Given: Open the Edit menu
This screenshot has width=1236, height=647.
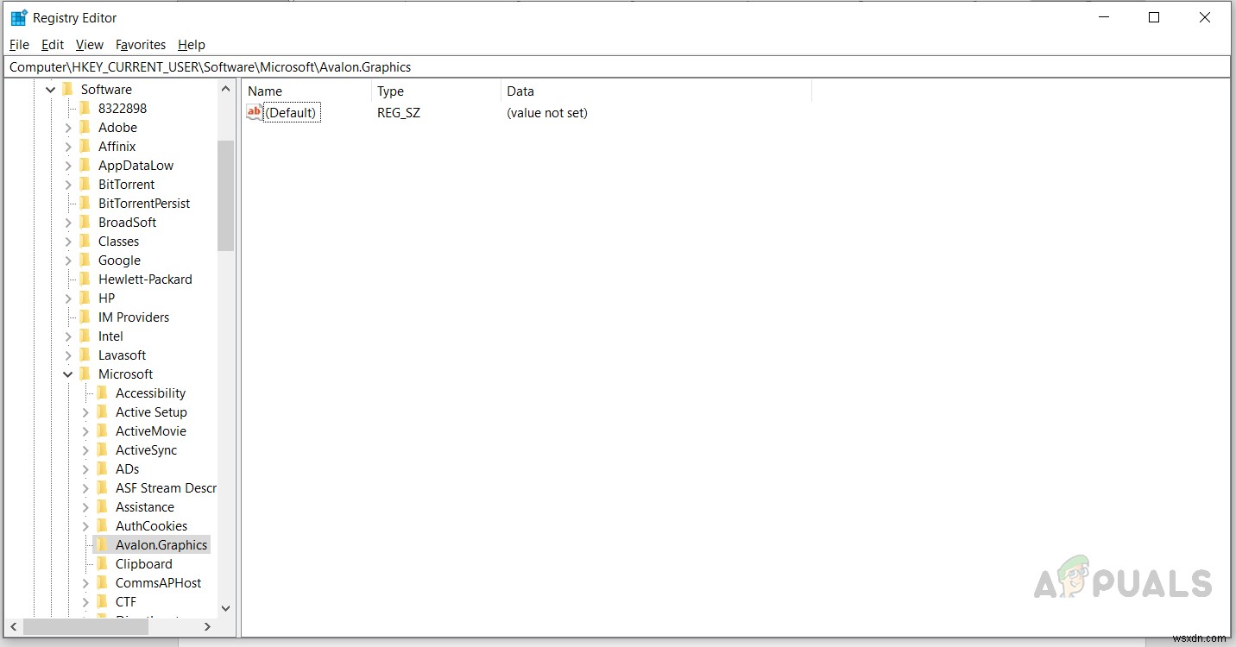Looking at the screenshot, I should click(53, 44).
